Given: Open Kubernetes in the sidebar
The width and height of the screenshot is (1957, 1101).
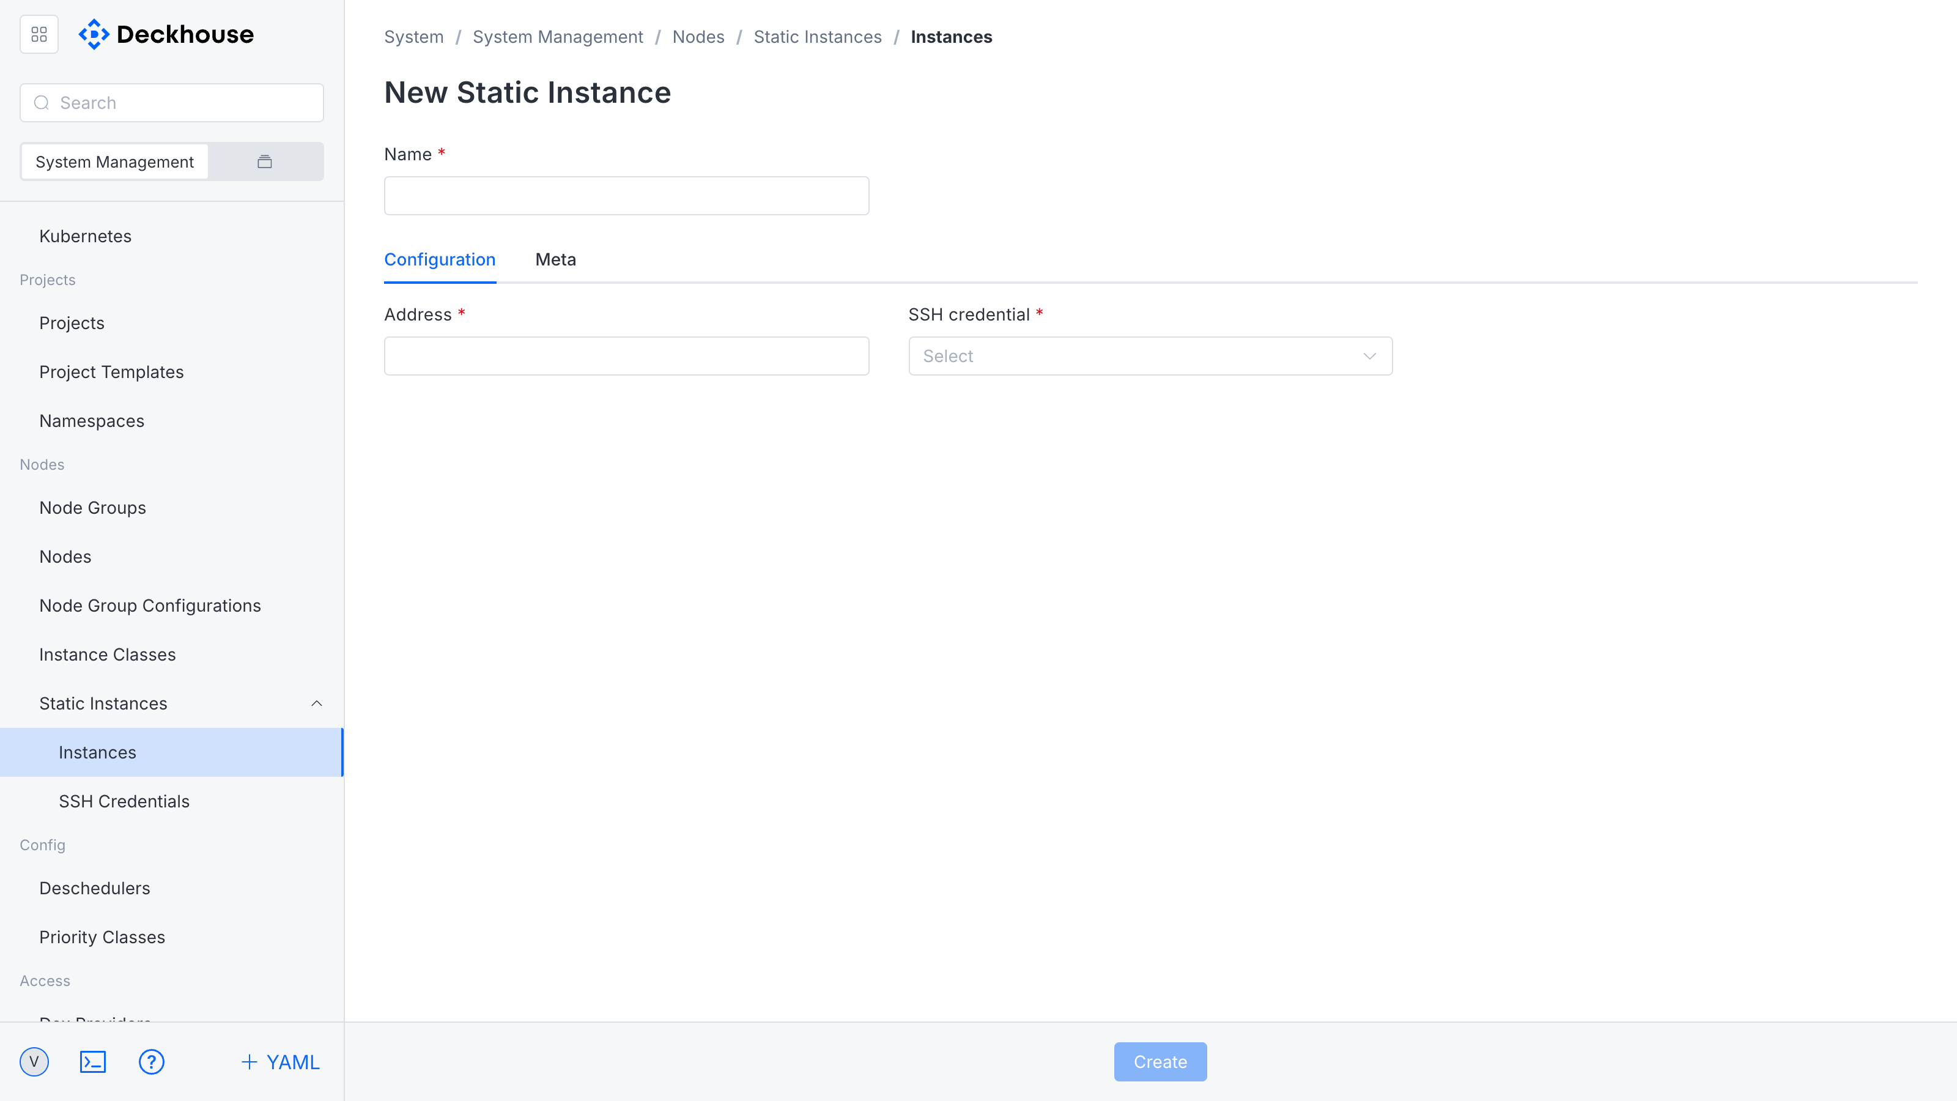Looking at the screenshot, I should click(172, 236).
